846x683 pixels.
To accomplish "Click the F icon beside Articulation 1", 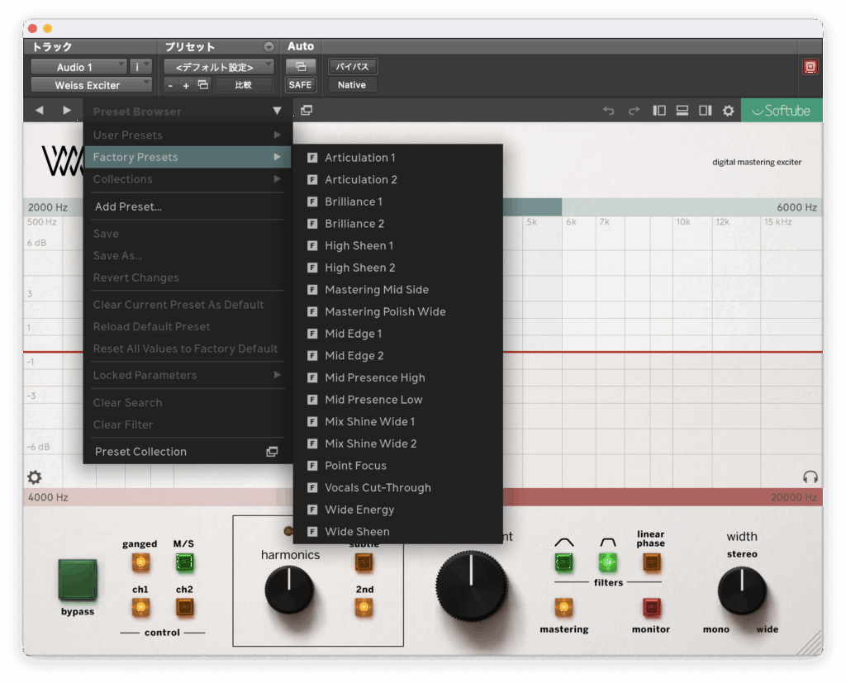I will pos(312,158).
